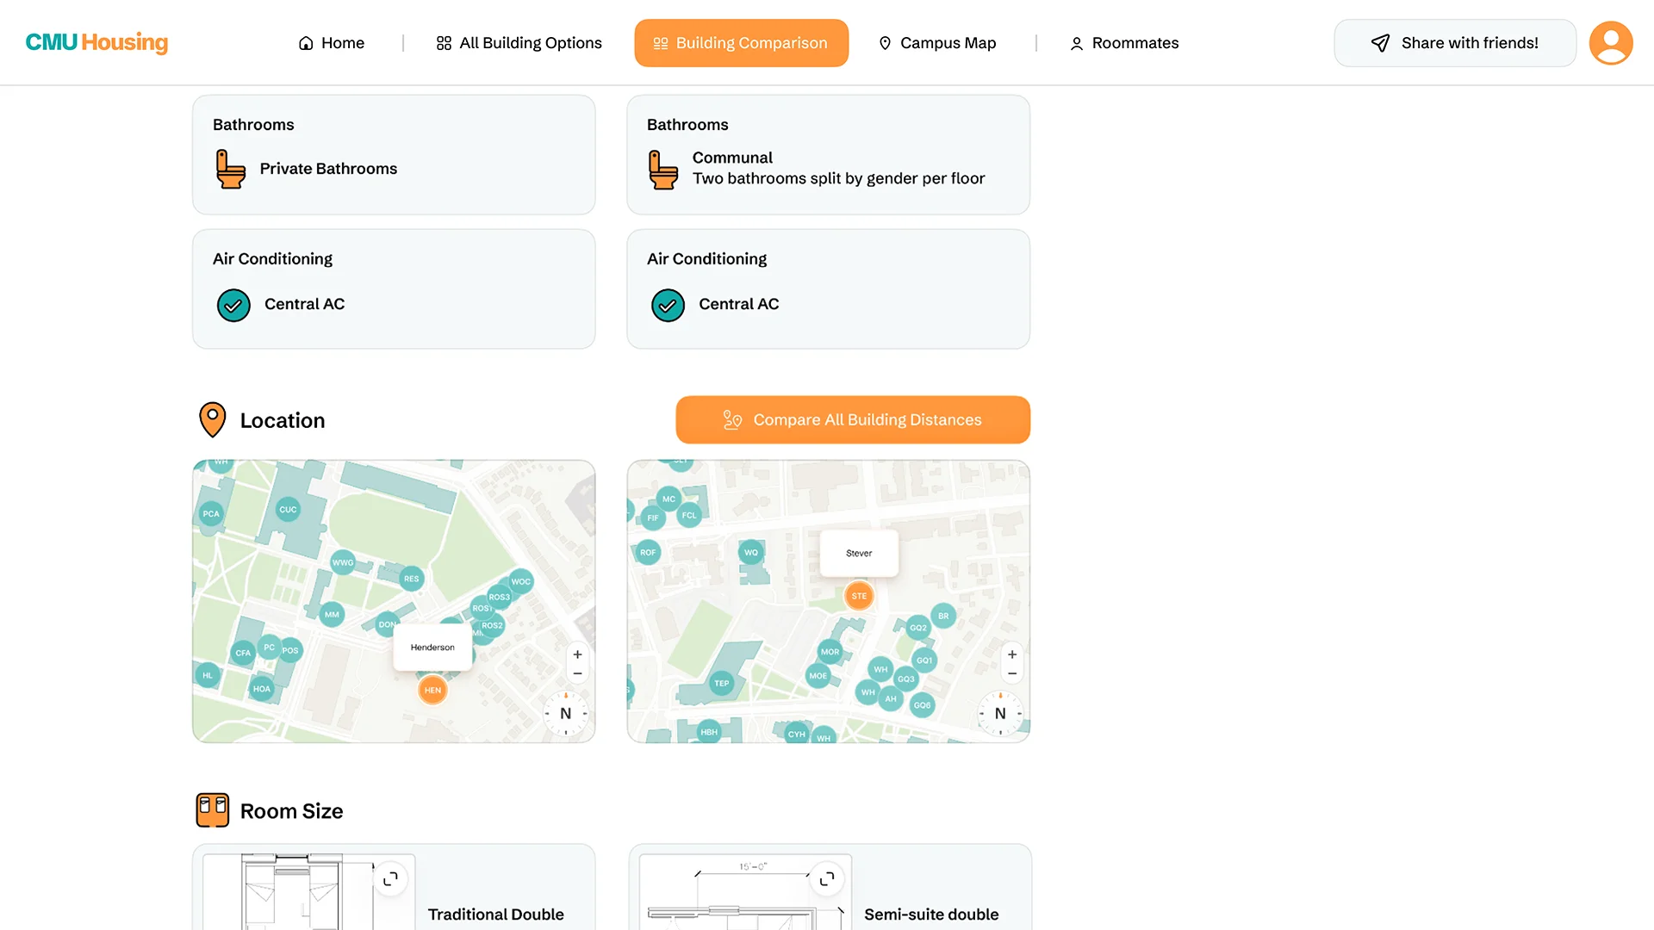This screenshot has width=1654, height=930.
Task: Expand the Traditional Double floor plan image
Action: point(390,878)
